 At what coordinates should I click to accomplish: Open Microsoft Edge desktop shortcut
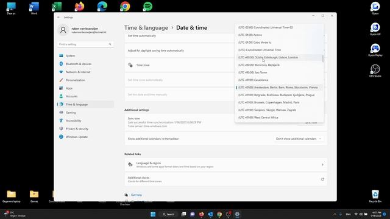pos(102,7)
